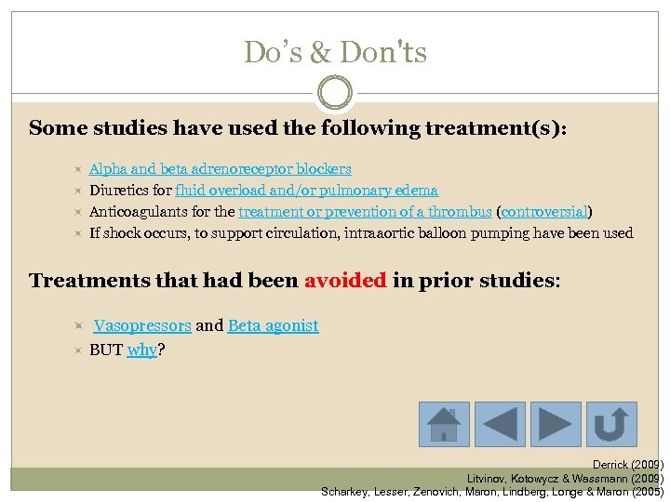Screen dimensions: 670x502
Task: Return using the U-turn arrow button
Action: coord(611,424)
